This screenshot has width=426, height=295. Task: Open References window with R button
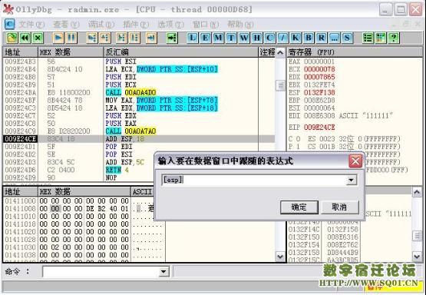(322, 38)
